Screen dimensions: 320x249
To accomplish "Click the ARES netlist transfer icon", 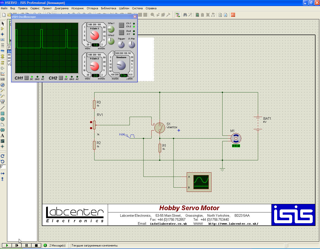I will (233, 15).
